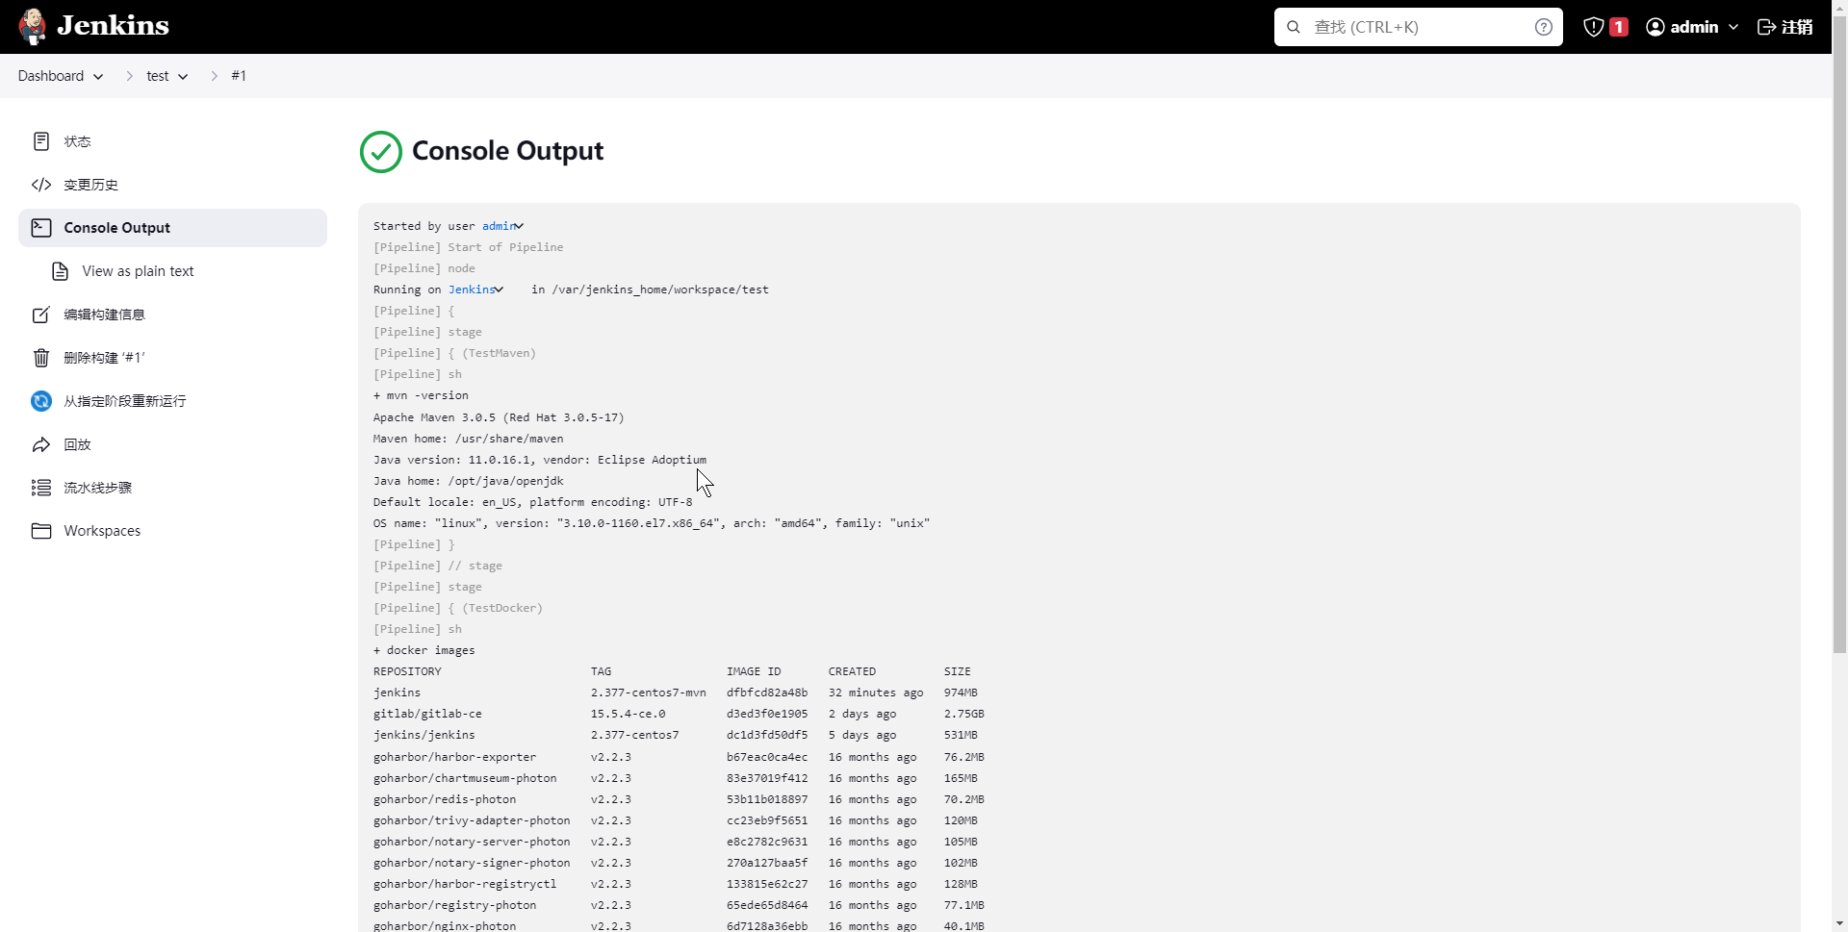Click the restart from stage icon
Image resolution: width=1848 pixels, height=932 pixels.
point(41,401)
